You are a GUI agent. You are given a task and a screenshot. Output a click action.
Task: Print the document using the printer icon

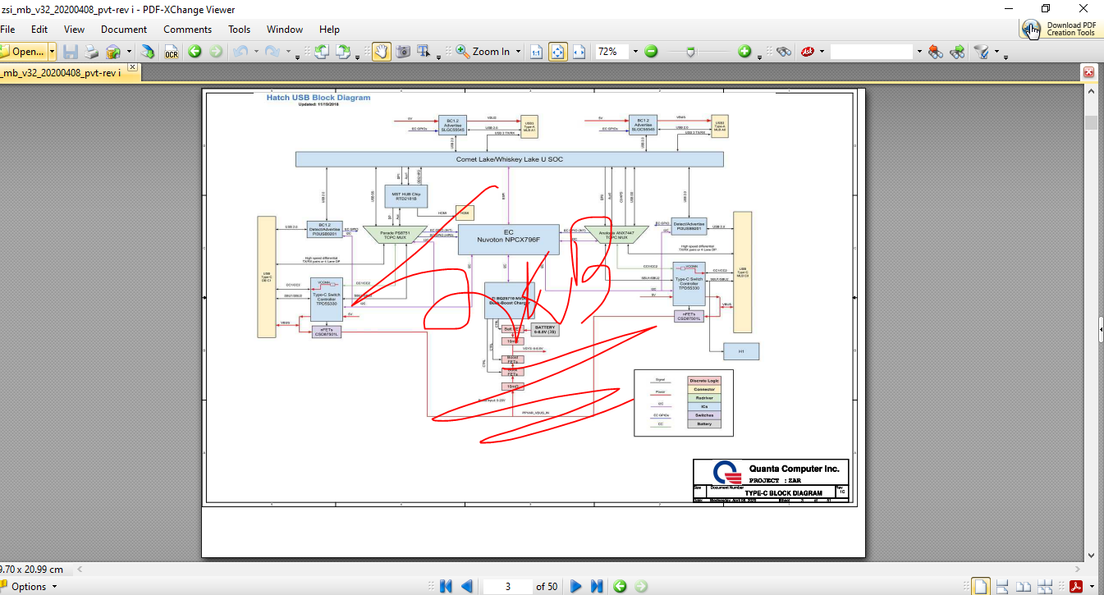pos(91,52)
